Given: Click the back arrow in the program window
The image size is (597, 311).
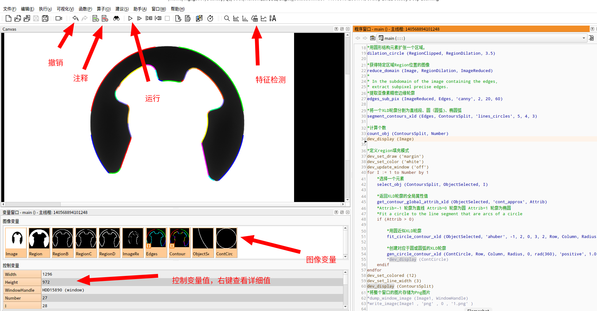Looking at the screenshot, I should coord(358,38).
